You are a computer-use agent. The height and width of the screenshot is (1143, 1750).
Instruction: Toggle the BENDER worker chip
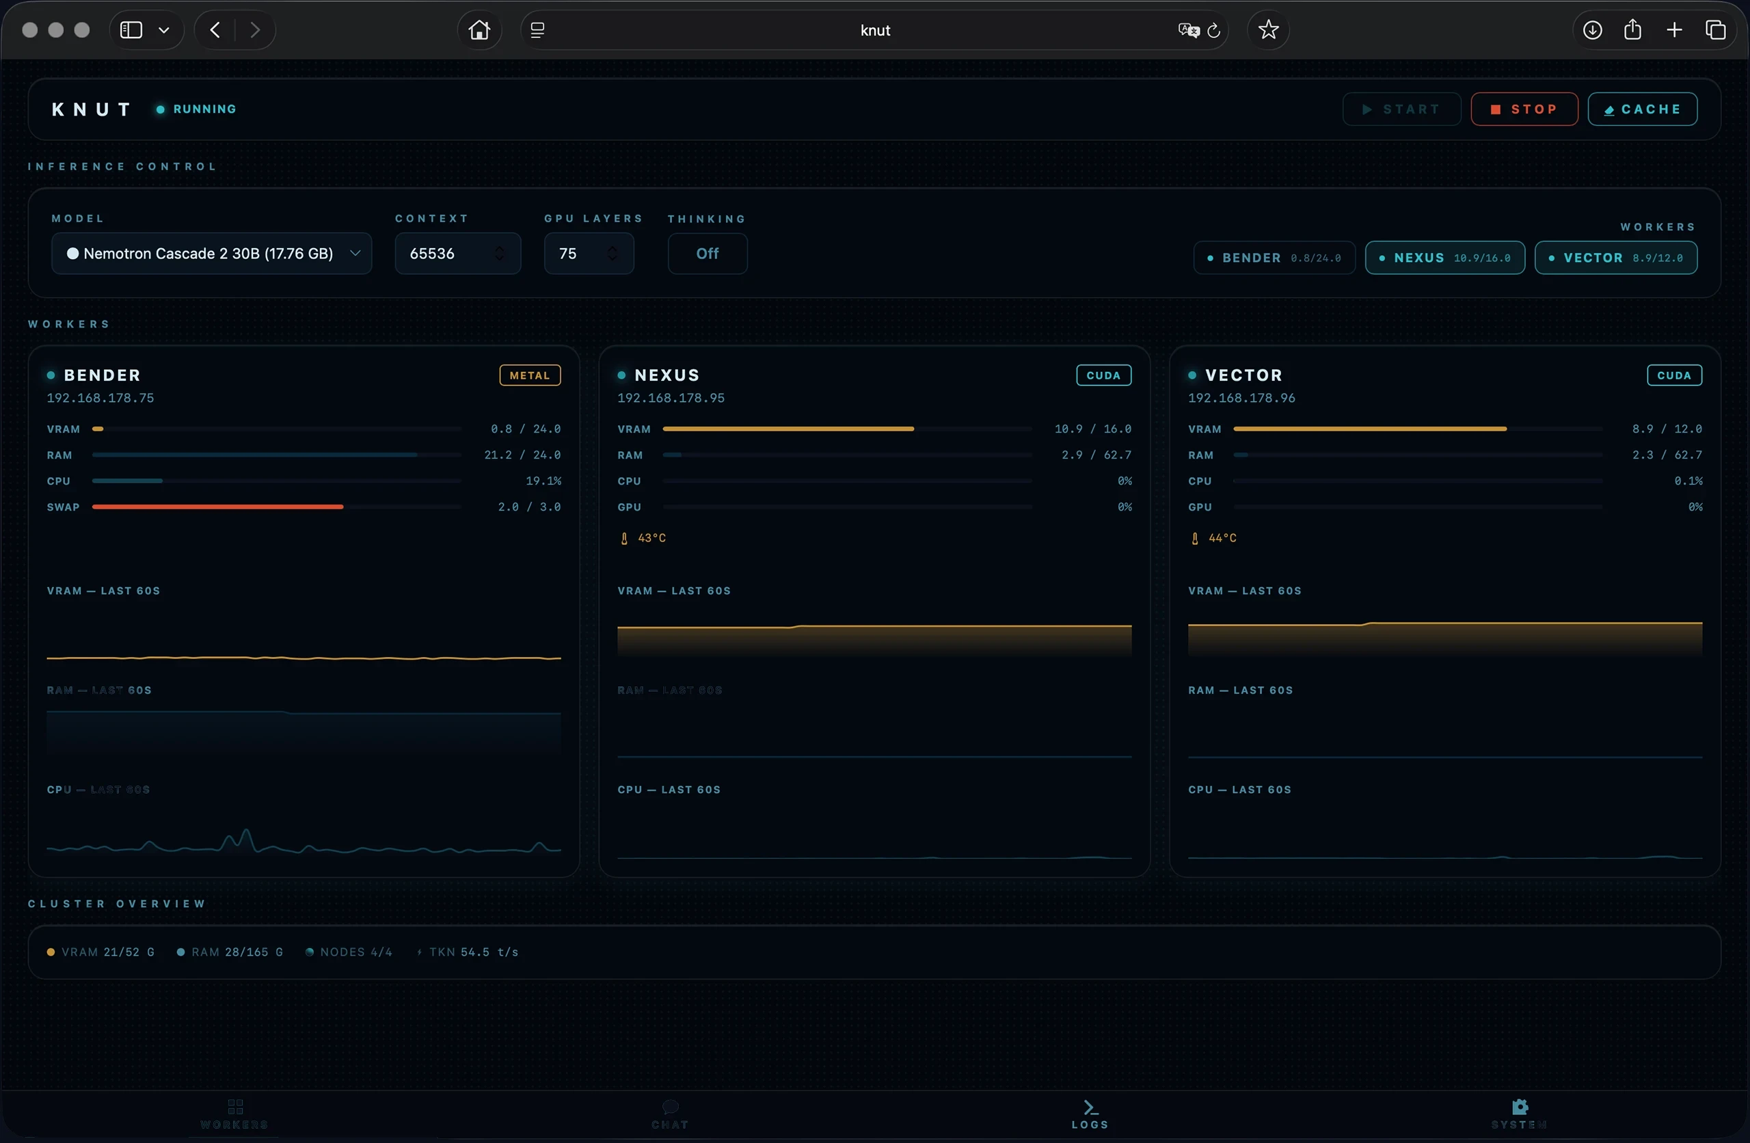click(1273, 258)
